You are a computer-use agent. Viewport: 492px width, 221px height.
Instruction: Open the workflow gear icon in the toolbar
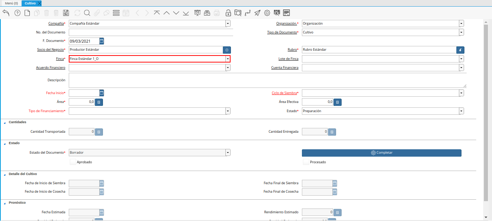267,13
